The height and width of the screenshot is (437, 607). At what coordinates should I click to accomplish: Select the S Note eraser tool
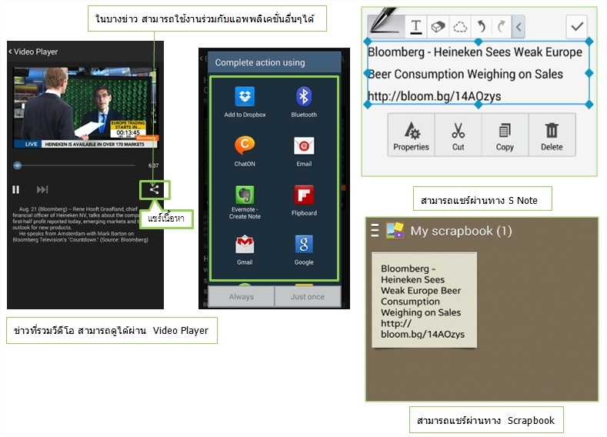[438, 26]
